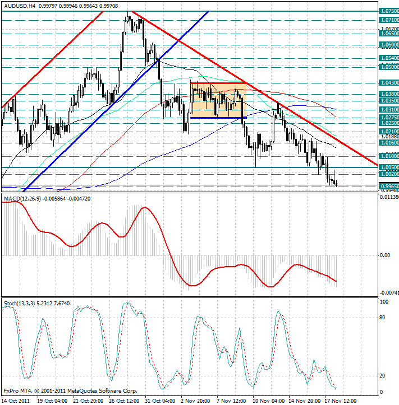
Task: Select the blue support line under rectangle
Action: coord(219,118)
